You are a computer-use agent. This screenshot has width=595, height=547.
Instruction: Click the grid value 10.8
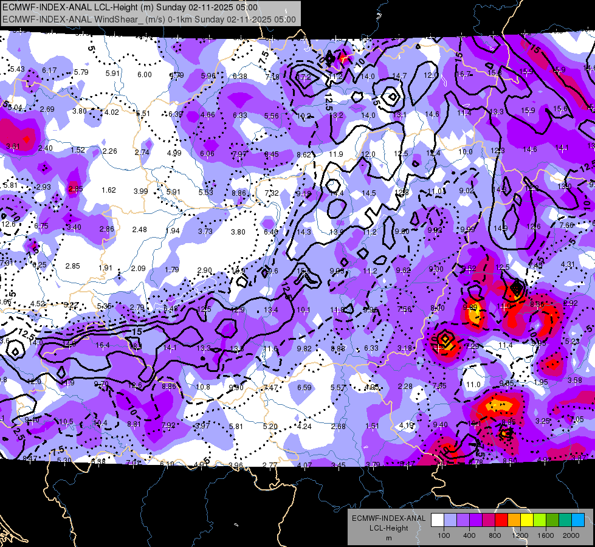tap(203, 387)
